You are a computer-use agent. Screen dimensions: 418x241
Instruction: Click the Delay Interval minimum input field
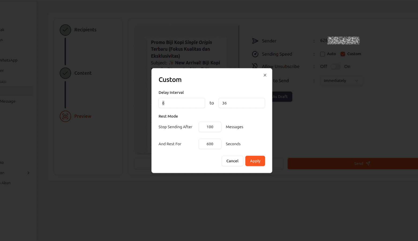182,103
